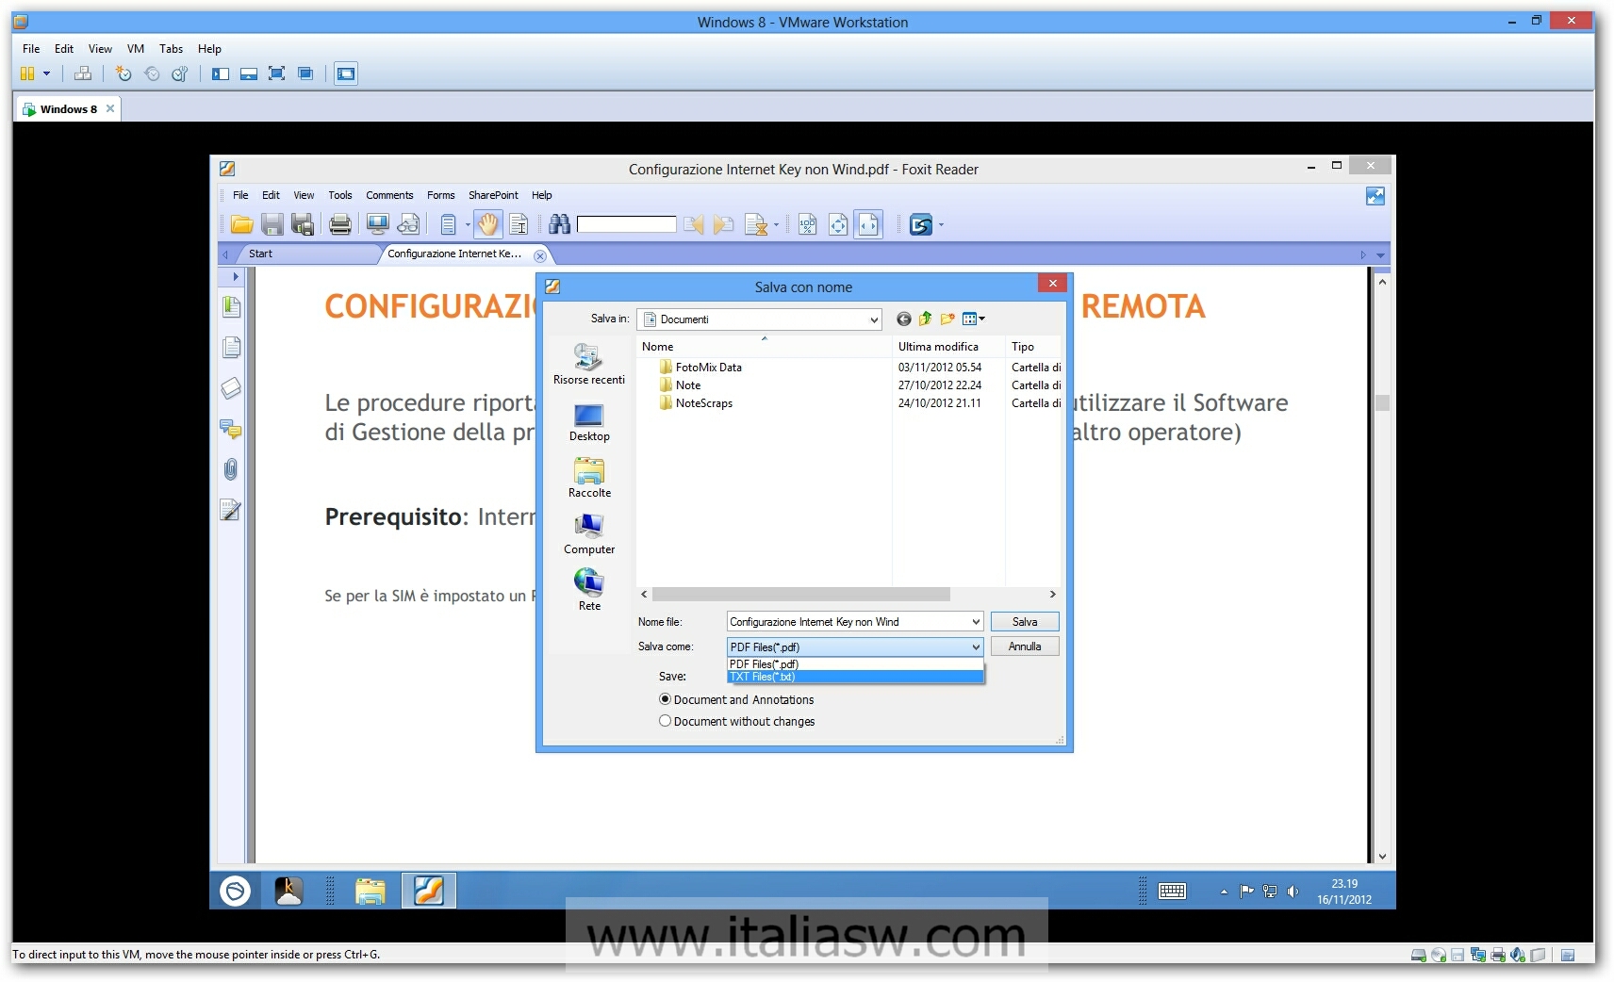The image size is (1614, 982).
Task: Click the VMware take snapshot icon
Action: point(124,74)
